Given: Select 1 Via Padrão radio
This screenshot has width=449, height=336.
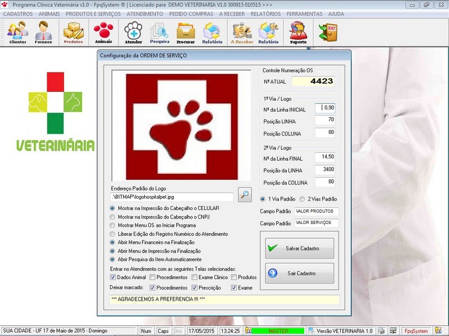Looking at the screenshot, I should point(263,199).
